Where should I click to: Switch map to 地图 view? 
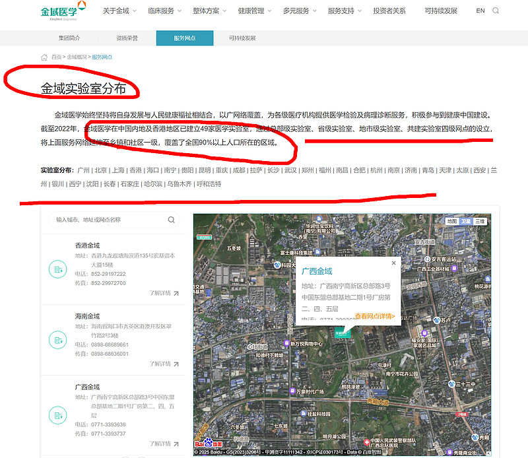pos(453,220)
